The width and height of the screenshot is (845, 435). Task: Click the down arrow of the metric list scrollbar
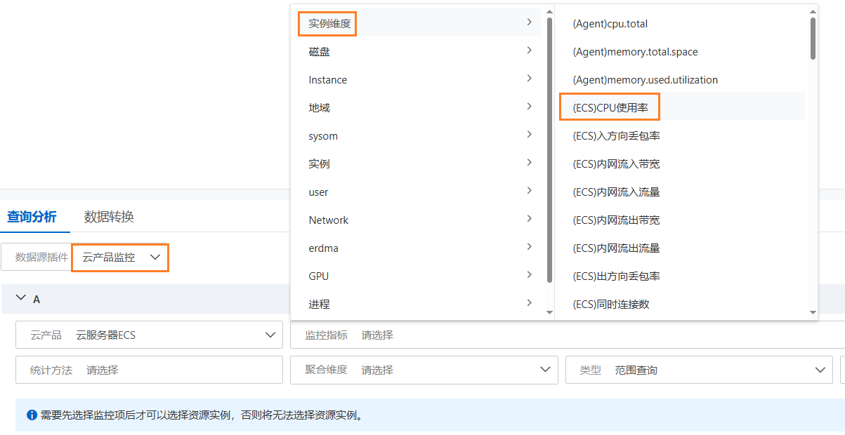[x=813, y=312]
